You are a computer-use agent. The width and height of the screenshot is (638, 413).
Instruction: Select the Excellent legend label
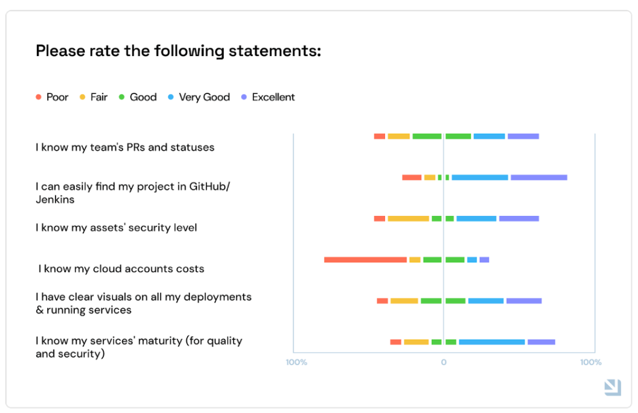274,97
